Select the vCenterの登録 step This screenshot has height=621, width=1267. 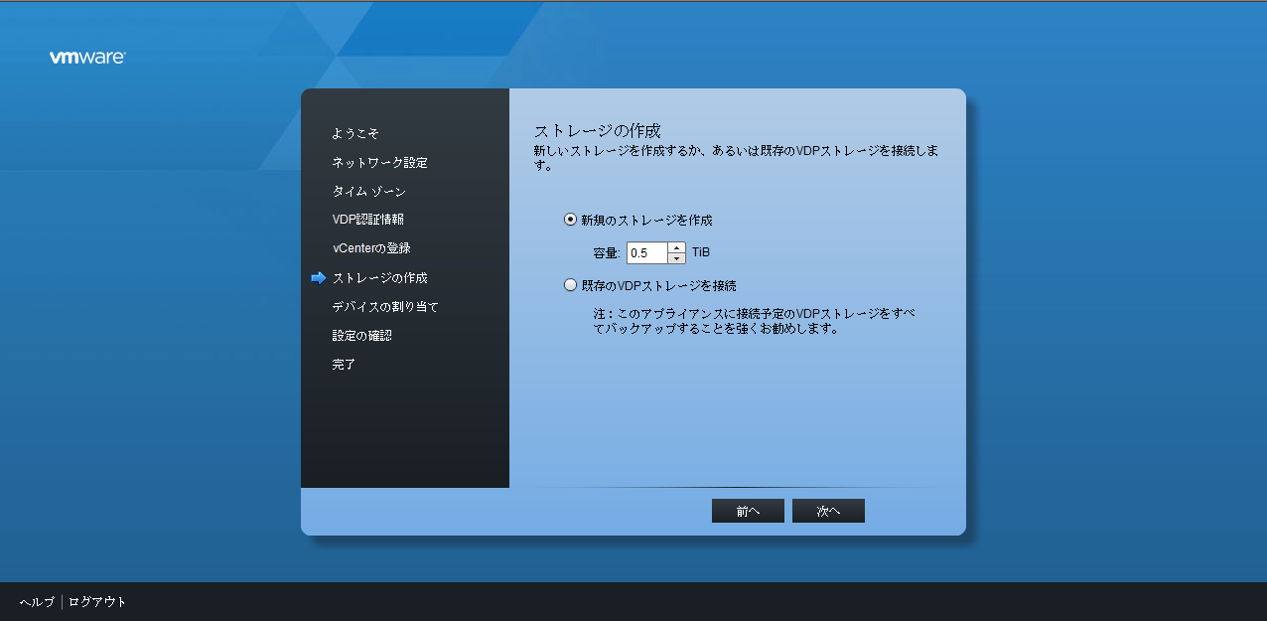[371, 248]
